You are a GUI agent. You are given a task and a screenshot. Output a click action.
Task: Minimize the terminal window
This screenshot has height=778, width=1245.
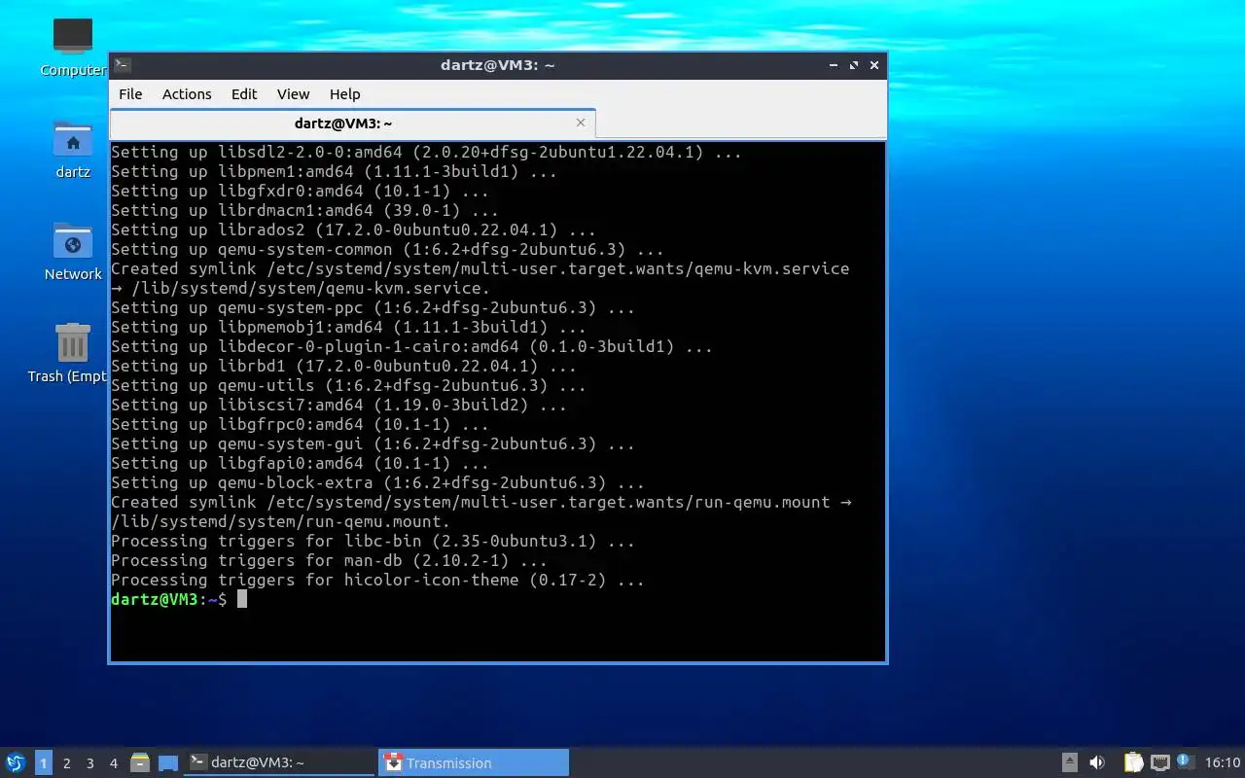pyautogui.click(x=834, y=65)
